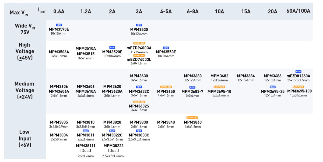Open the mEZD74003L product link
Viewport: 323px width, 162px height.
click(x=139, y=59)
